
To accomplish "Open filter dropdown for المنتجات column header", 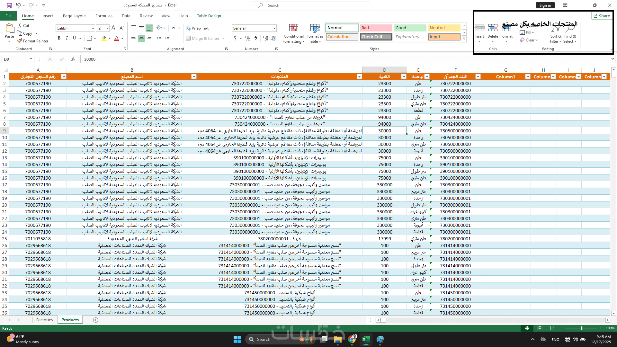I will [359, 77].
